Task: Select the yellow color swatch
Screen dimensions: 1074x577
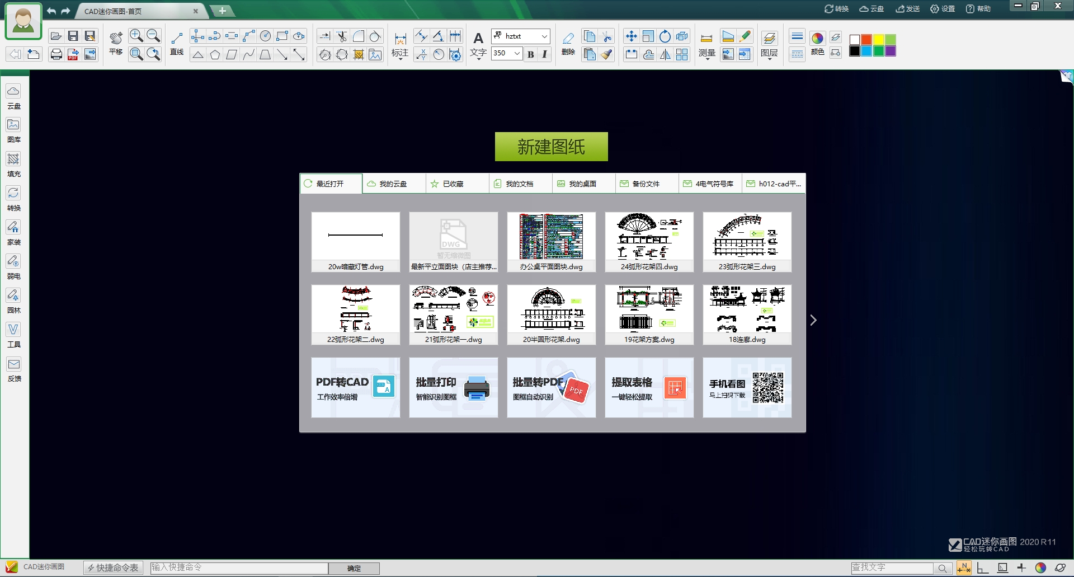Action: pyautogui.click(x=878, y=39)
